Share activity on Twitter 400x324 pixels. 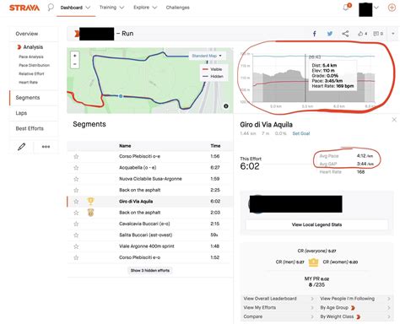tap(330, 34)
